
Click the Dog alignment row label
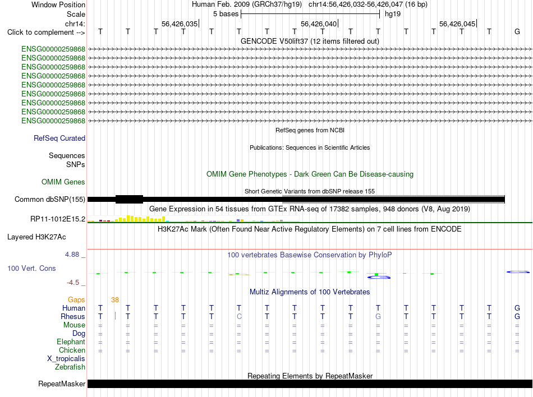click(79, 334)
